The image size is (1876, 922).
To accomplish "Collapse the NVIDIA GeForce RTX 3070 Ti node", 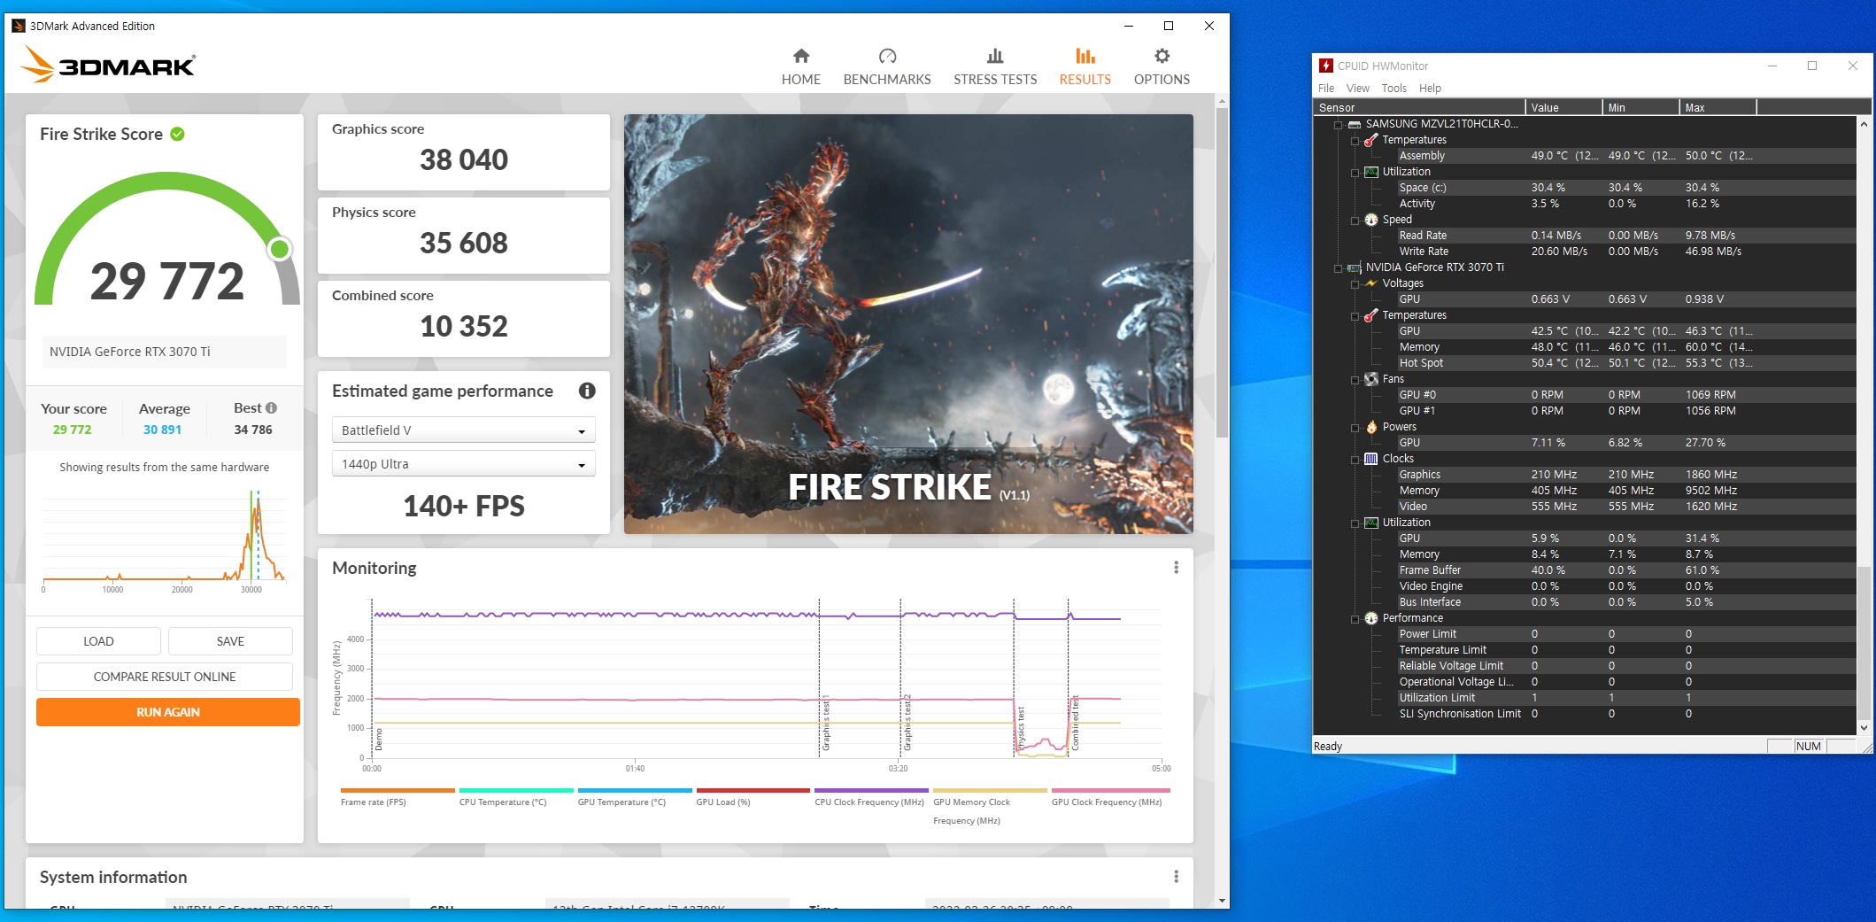I will coord(1339,268).
